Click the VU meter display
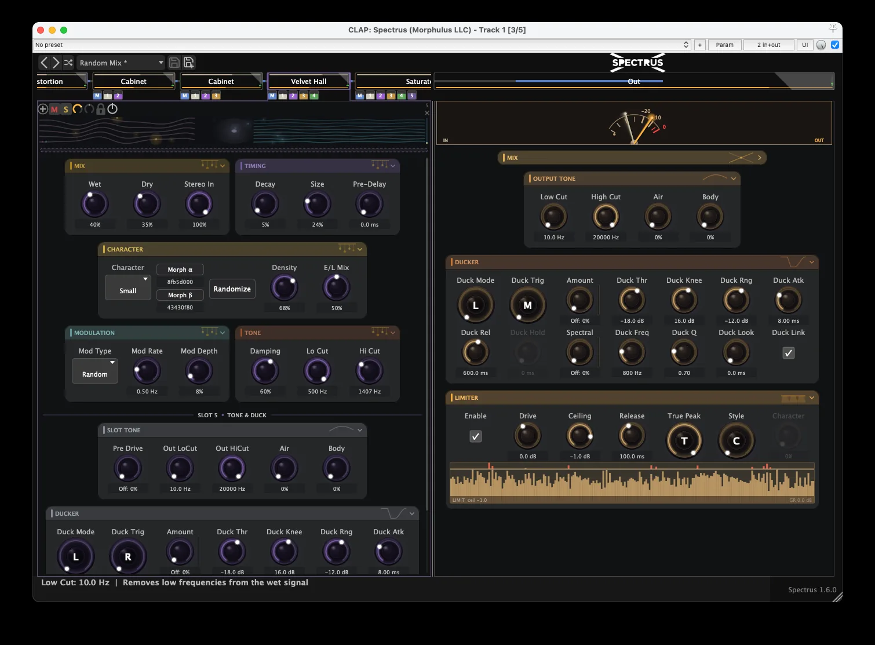This screenshot has height=645, width=875. click(634, 123)
